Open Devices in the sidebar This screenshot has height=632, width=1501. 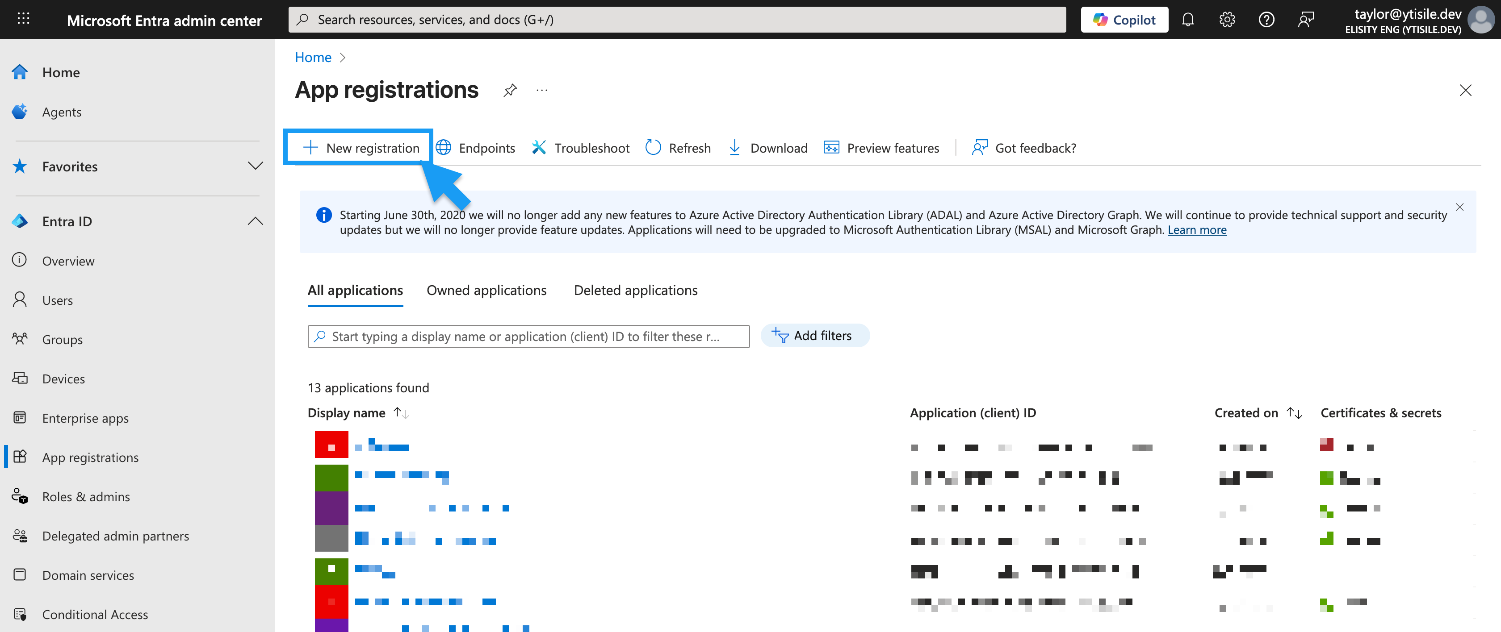[x=63, y=379]
